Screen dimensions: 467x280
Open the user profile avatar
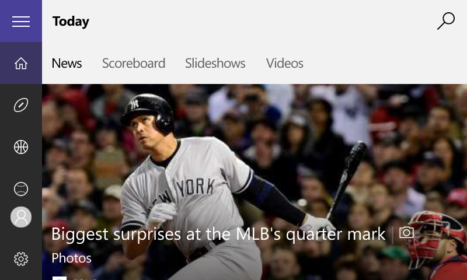[x=21, y=217]
